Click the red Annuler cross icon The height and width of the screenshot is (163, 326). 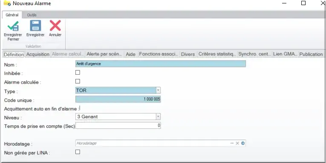click(55, 26)
